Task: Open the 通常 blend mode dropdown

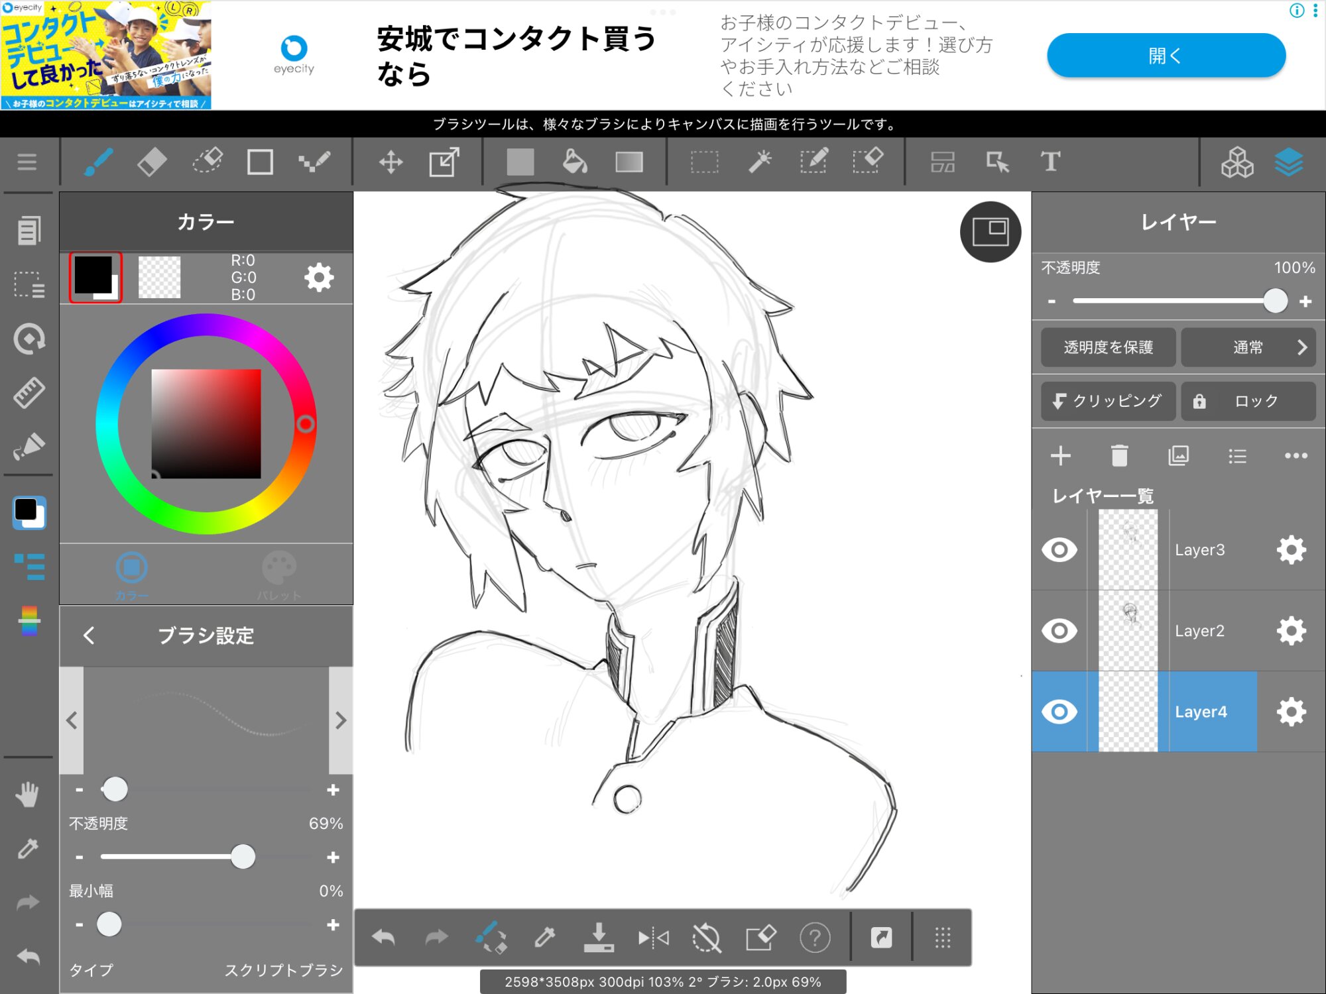Action: tap(1248, 347)
